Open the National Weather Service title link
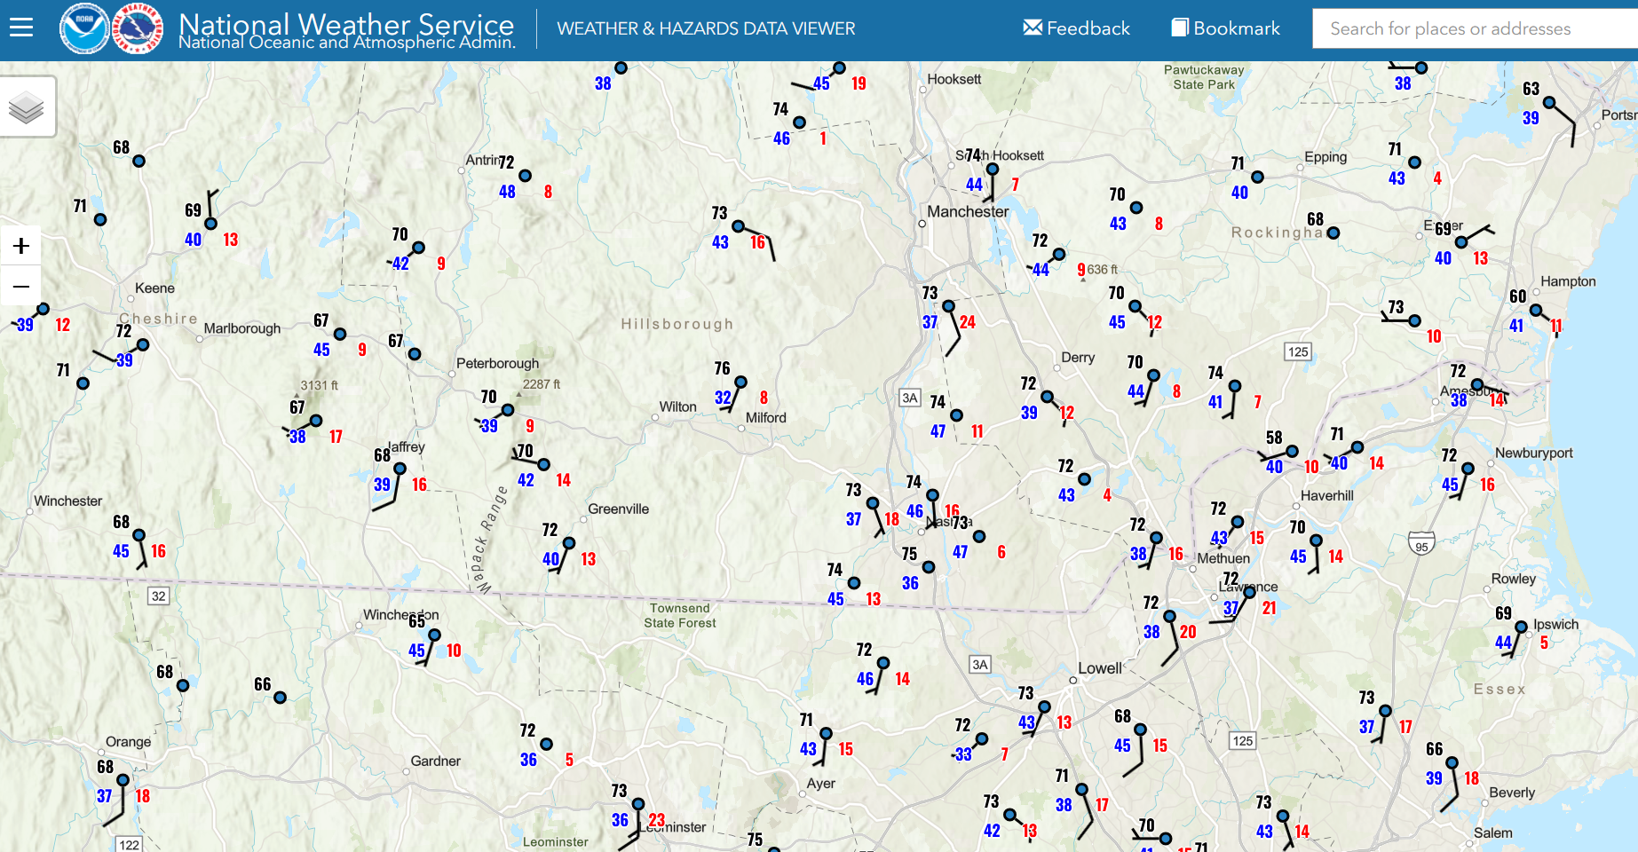Image resolution: width=1638 pixels, height=852 pixels. coord(346,28)
